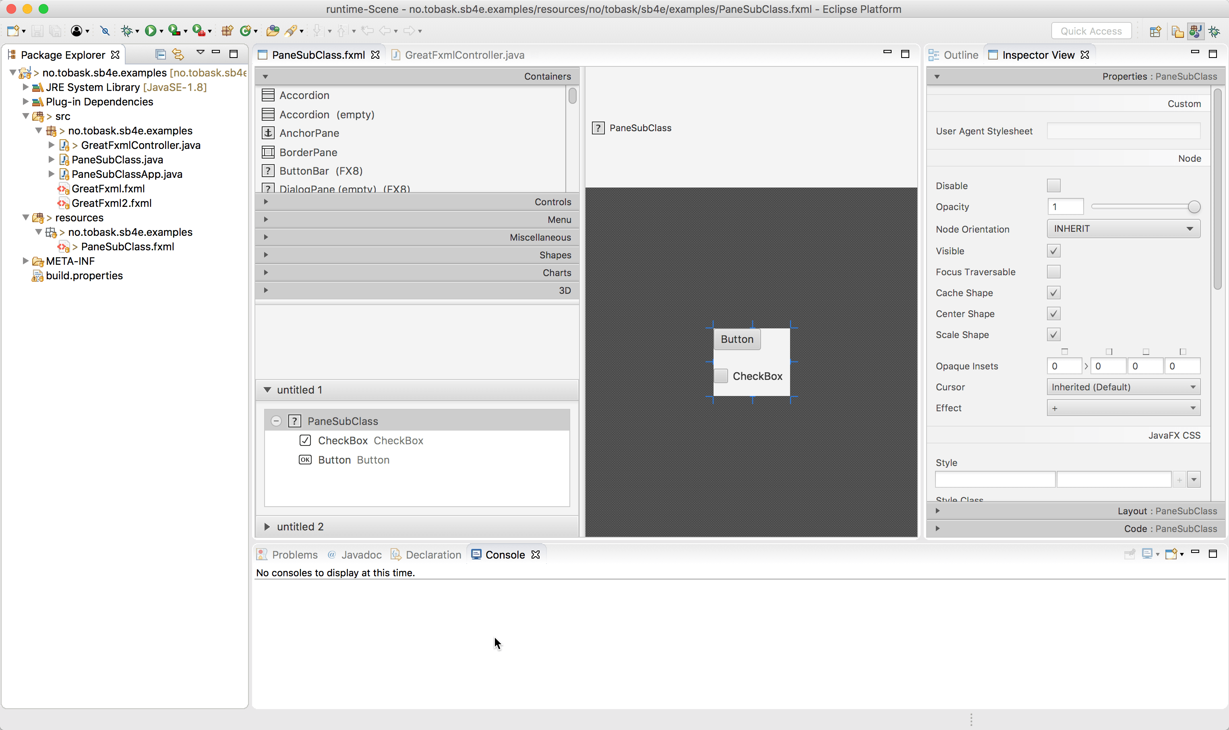Open the Node Orientation INHERIT dropdown

tap(1123, 229)
